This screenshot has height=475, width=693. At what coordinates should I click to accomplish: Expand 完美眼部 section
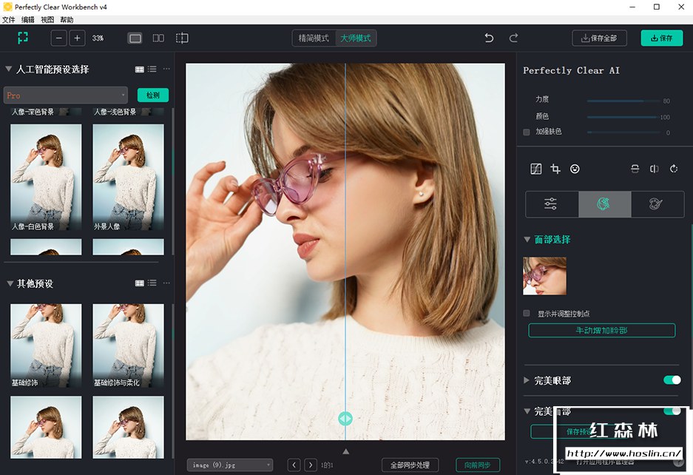[x=527, y=380]
